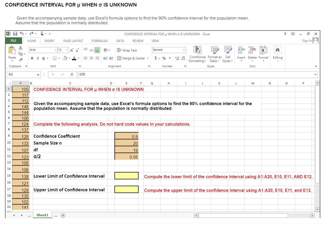This screenshot has height=226, width=334.
Task: Redo the last undone action
Action: tap(31, 34)
